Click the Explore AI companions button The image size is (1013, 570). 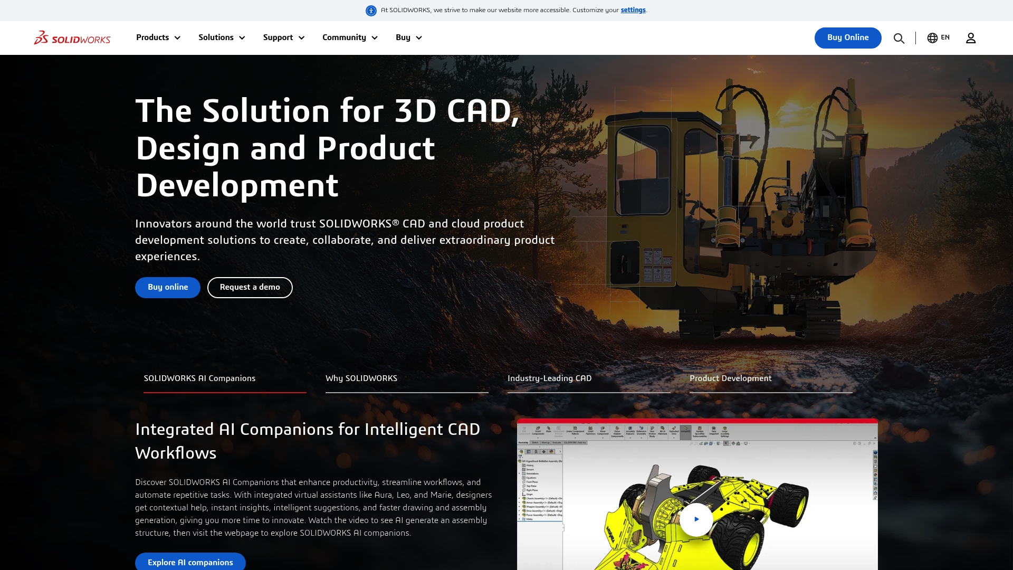pyautogui.click(x=190, y=562)
